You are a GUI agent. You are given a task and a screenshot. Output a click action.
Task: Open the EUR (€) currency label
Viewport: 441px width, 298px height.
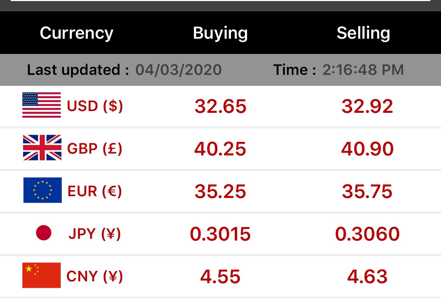point(95,191)
